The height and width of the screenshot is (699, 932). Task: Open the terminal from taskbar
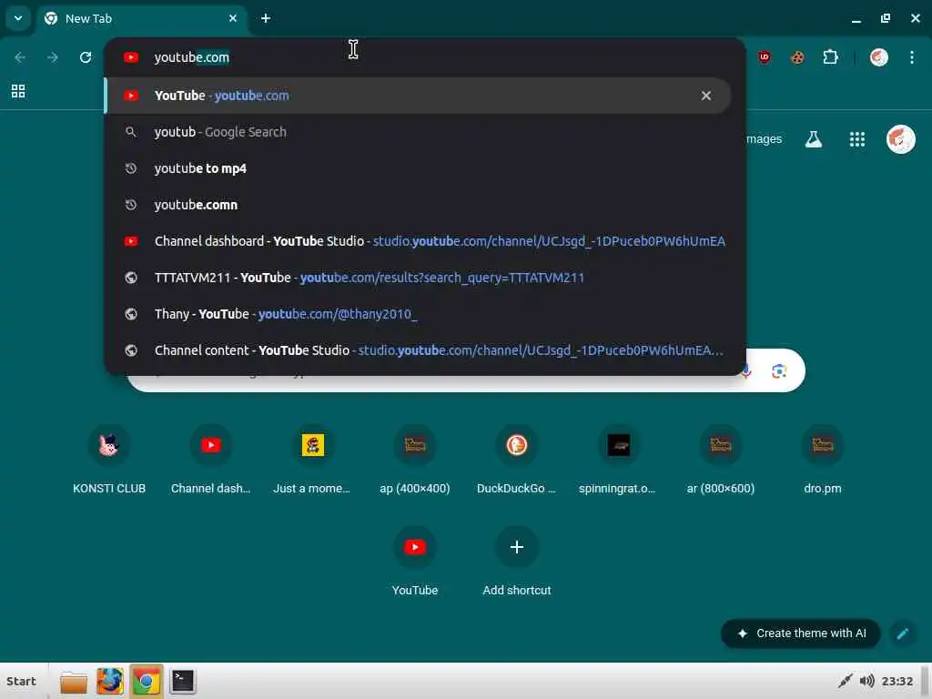pyautogui.click(x=182, y=681)
